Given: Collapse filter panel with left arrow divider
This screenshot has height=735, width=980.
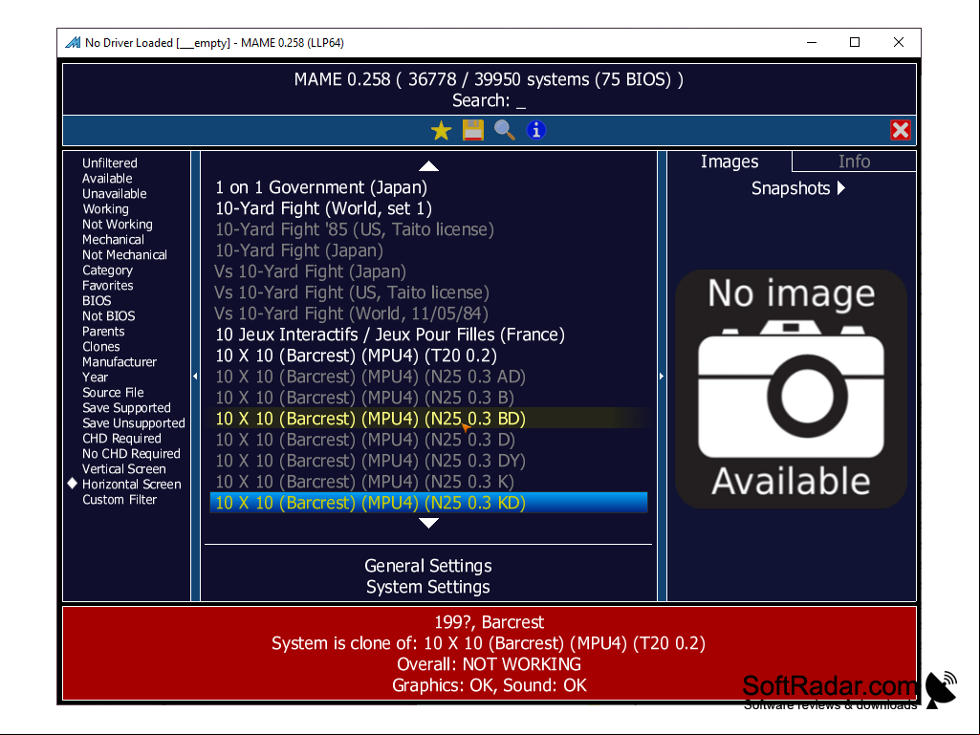Looking at the screenshot, I should [196, 377].
